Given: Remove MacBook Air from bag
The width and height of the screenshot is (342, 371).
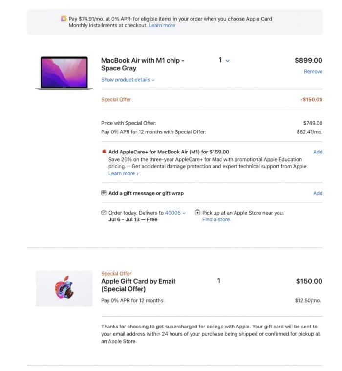Looking at the screenshot, I should [x=313, y=72].
